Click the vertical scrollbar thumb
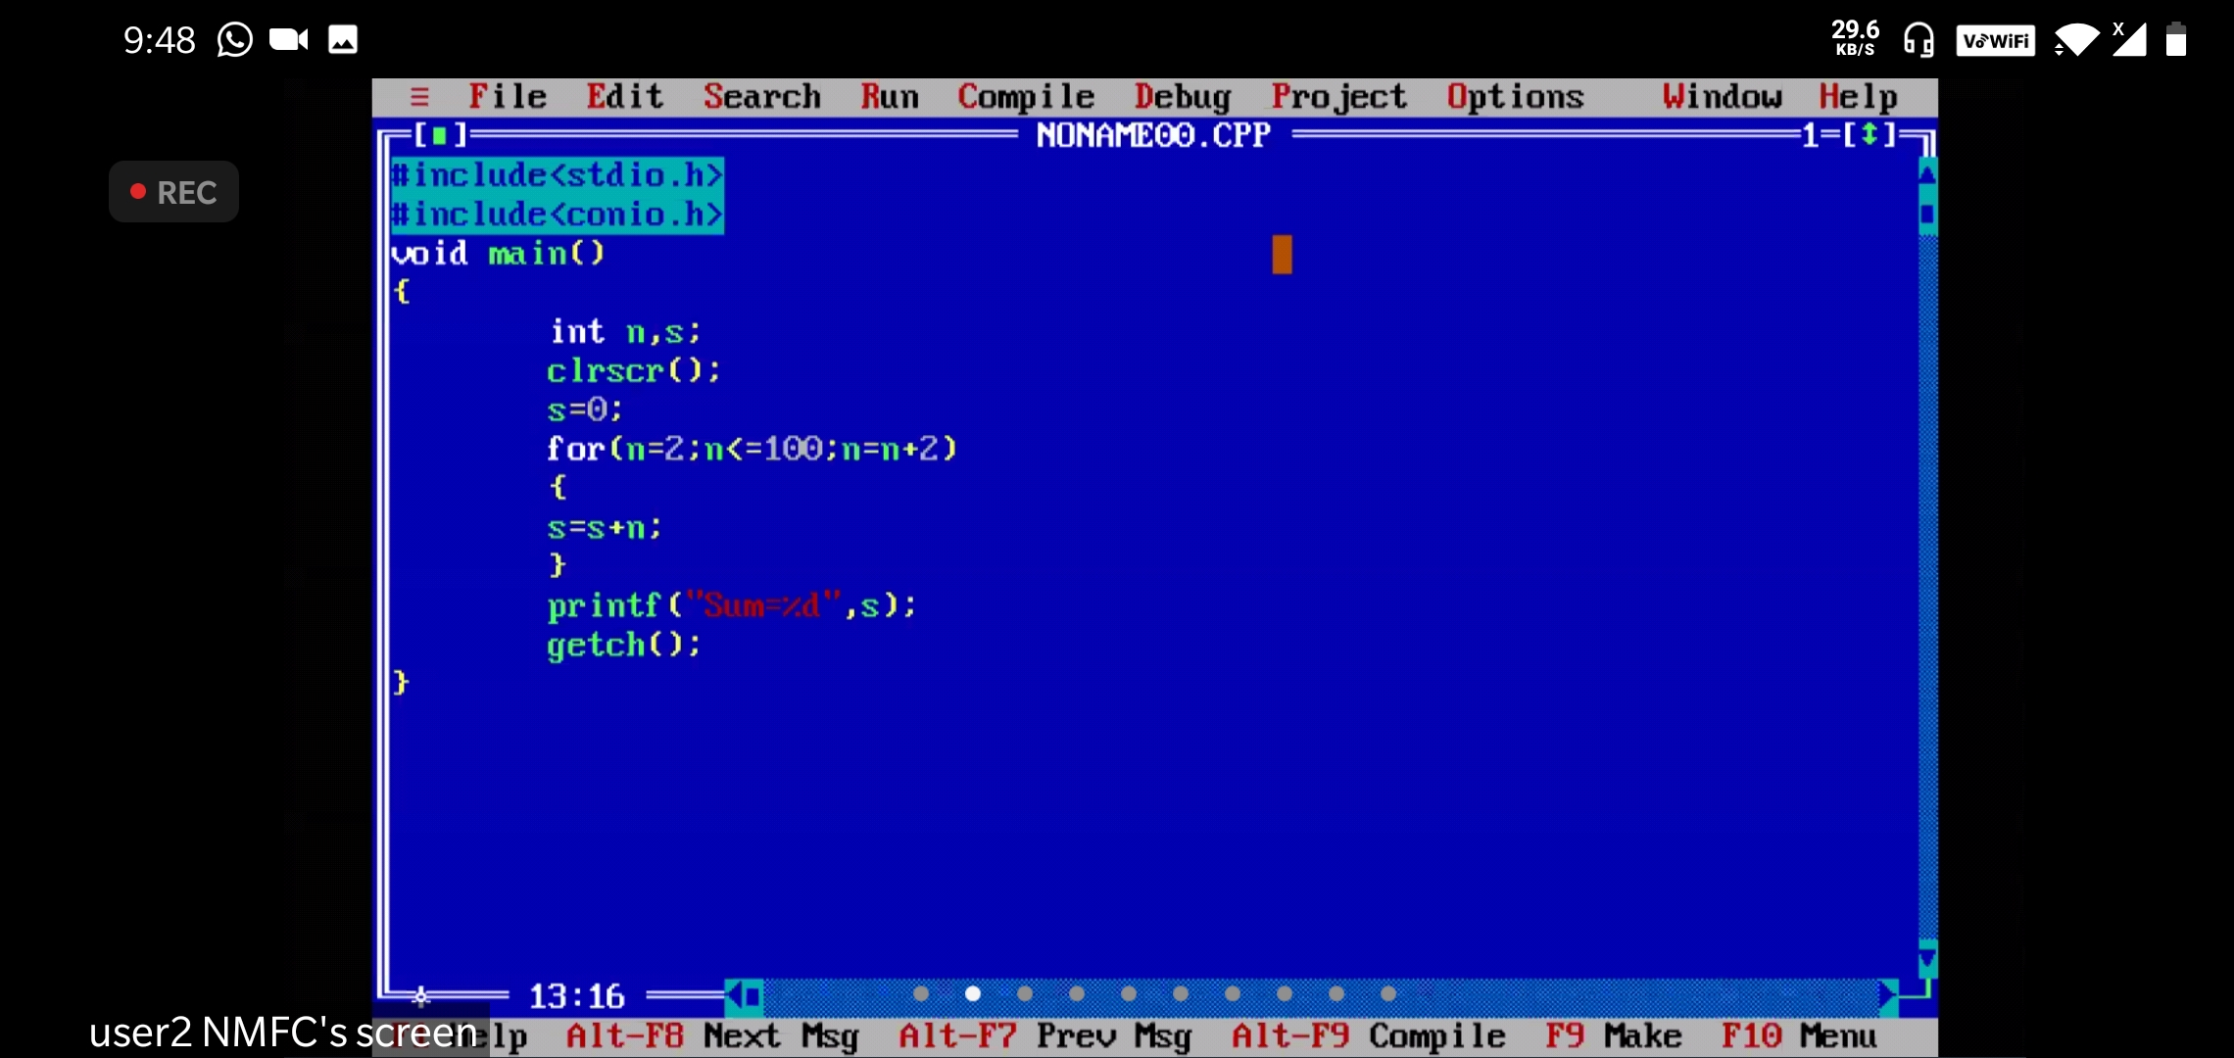Image resolution: width=2234 pixels, height=1058 pixels. pyautogui.click(x=1926, y=214)
